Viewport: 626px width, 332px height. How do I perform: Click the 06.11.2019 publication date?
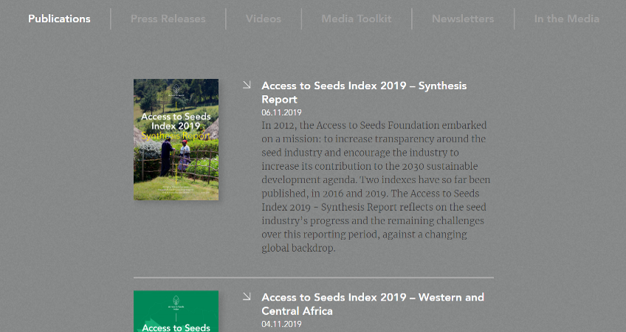tap(281, 113)
